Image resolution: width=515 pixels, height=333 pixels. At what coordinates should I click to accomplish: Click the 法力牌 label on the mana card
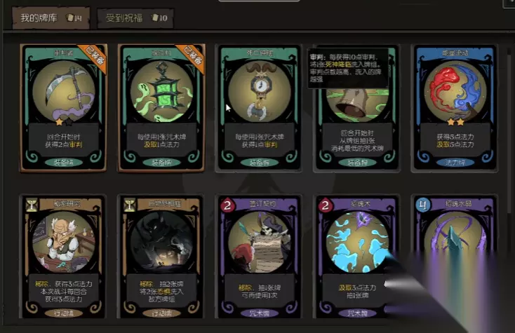coord(455,163)
